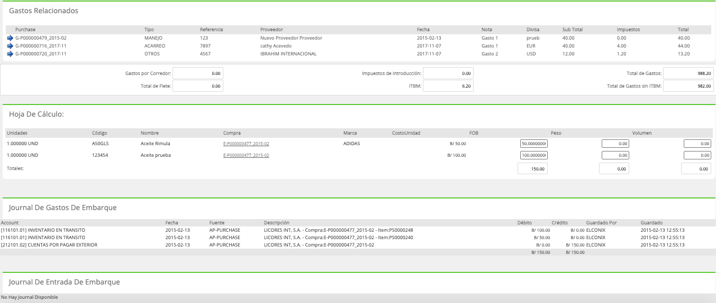The height and width of the screenshot is (303, 716).
Task: Click the Purchase column header
Action: (25, 30)
